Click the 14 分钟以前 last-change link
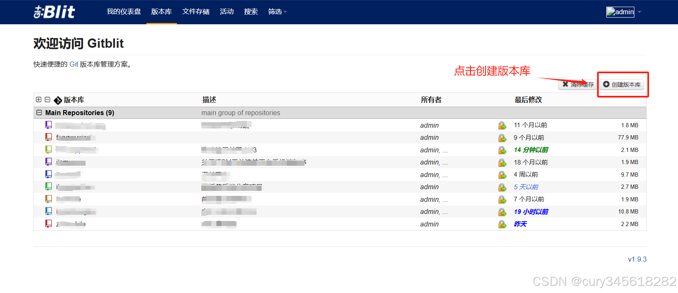Viewport: 678px width, 293px height. (x=531, y=150)
